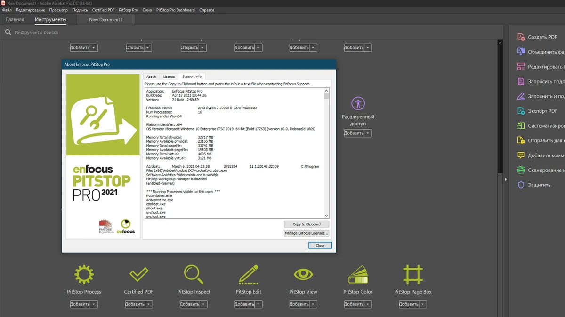Click the Copy to Clipboard button
This screenshot has height=317, width=565.
pos(307,224)
